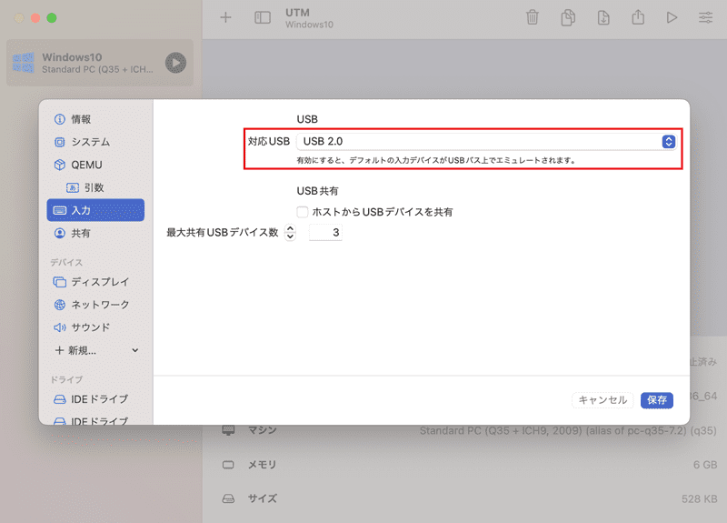Image resolution: width=727 pixels, height=523 pixels.
Task: Open the 情報 settings section
Action: coord(95,119)
